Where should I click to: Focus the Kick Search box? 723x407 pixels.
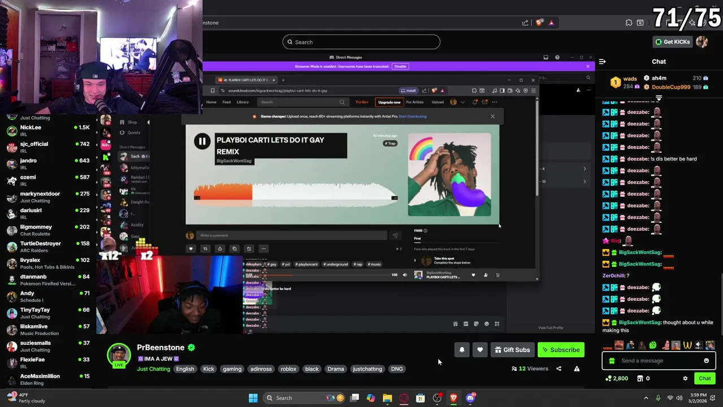(x=361, y=42)
